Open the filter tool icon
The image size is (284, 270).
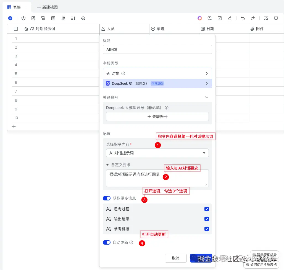43,18
